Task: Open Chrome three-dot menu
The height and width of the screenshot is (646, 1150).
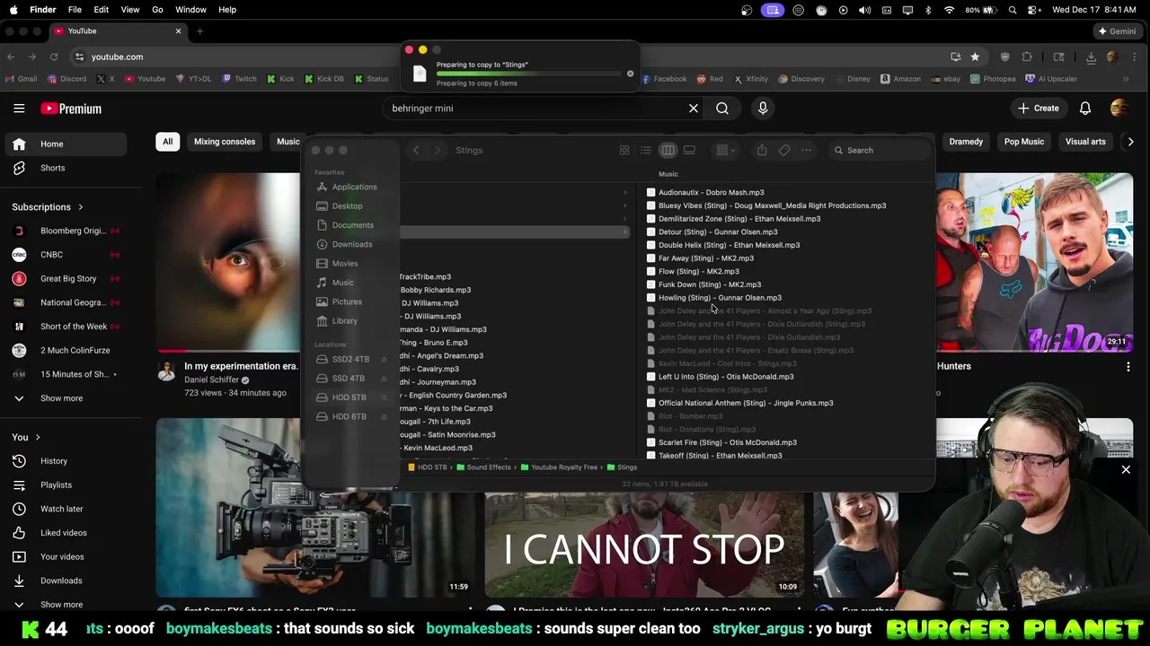Action: (1133, 57)
